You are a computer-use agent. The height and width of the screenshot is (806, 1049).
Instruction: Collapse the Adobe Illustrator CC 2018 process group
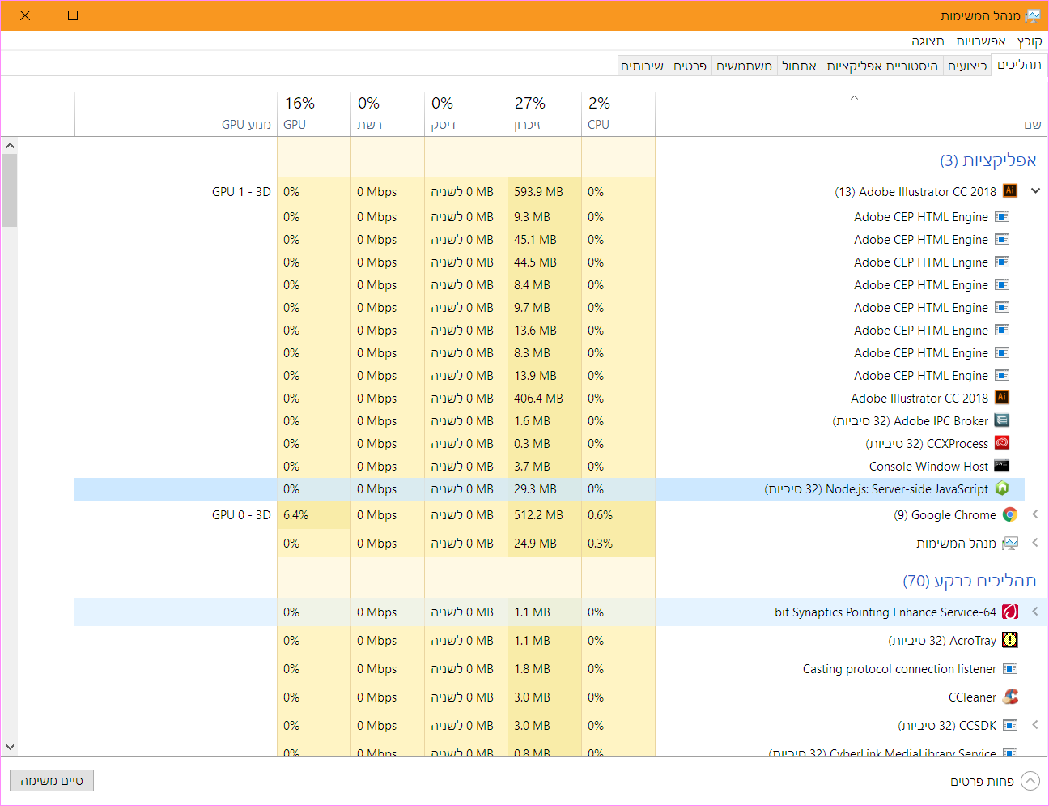pos(1035,191)
